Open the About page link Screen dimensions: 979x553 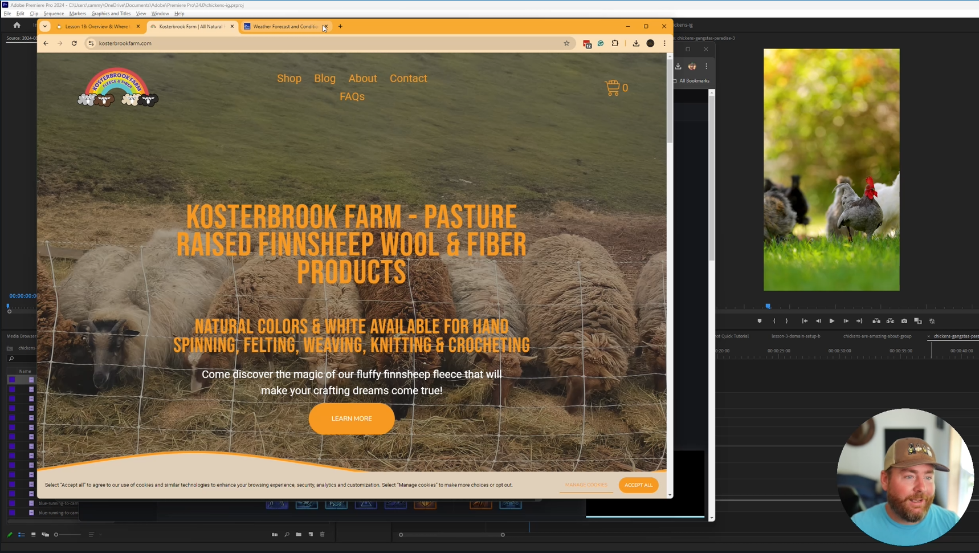(362, 79)
